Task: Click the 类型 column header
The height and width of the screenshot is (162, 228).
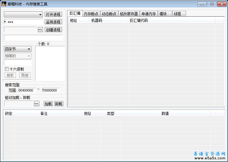Action: (x=110, y=113)
